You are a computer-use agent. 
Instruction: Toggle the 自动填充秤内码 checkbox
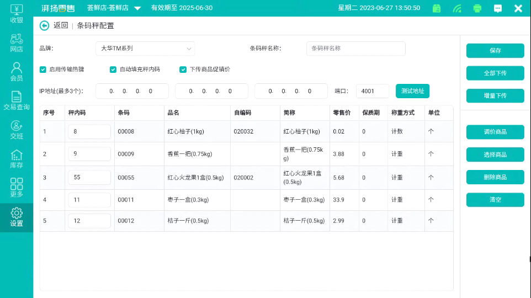coord(113,70)
